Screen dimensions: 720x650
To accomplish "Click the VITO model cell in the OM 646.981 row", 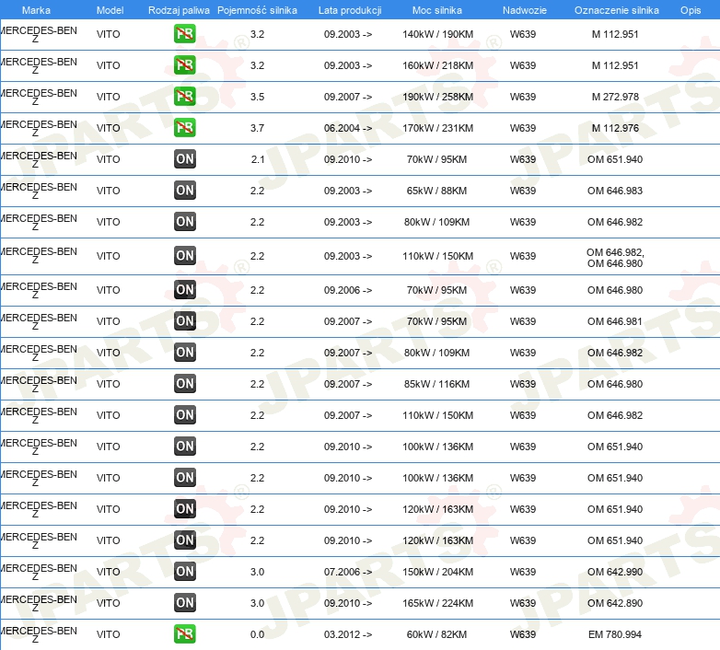I will click(x=108, y=321).
